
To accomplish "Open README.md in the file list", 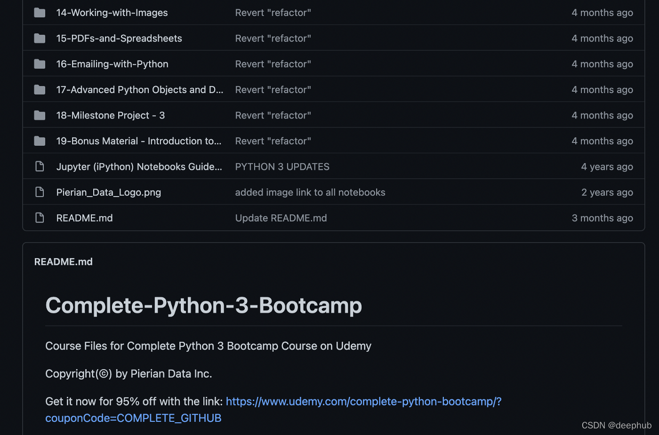I will 85,218.
